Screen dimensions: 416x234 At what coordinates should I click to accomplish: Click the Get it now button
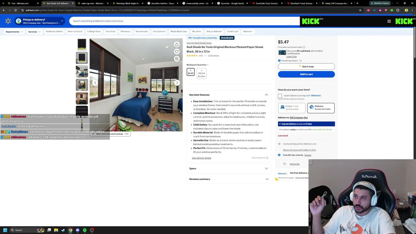[x=306, y=66]
